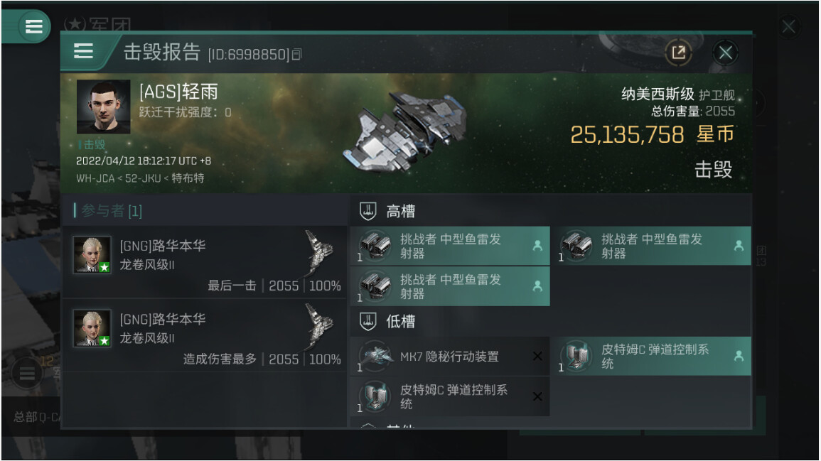Close the kill report window
The height and width of the screenshot is (461, 821).
point(725,53)
